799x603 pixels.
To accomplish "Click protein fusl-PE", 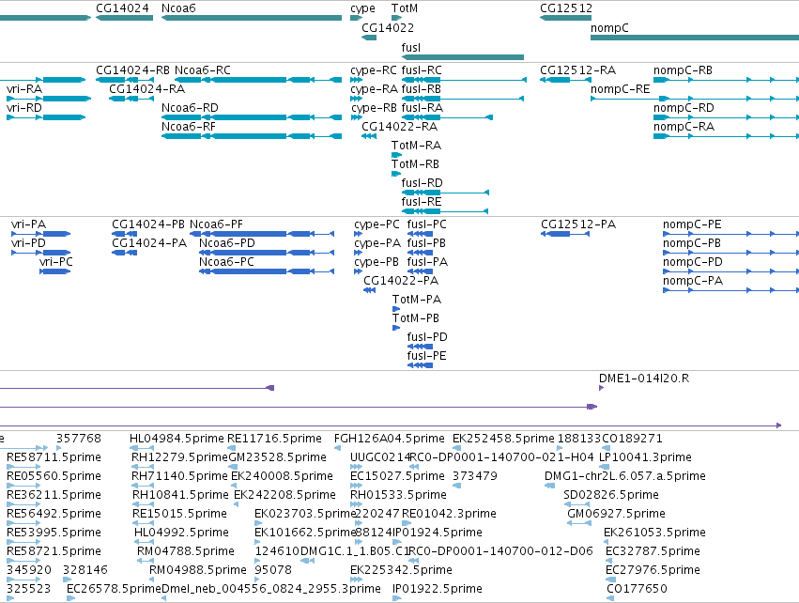I will 420,365.
